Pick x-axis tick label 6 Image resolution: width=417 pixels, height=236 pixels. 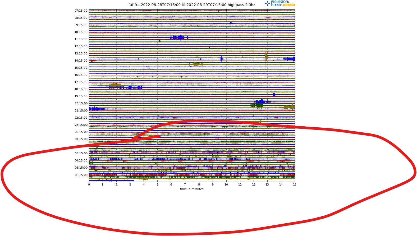[x=171, y=185]
